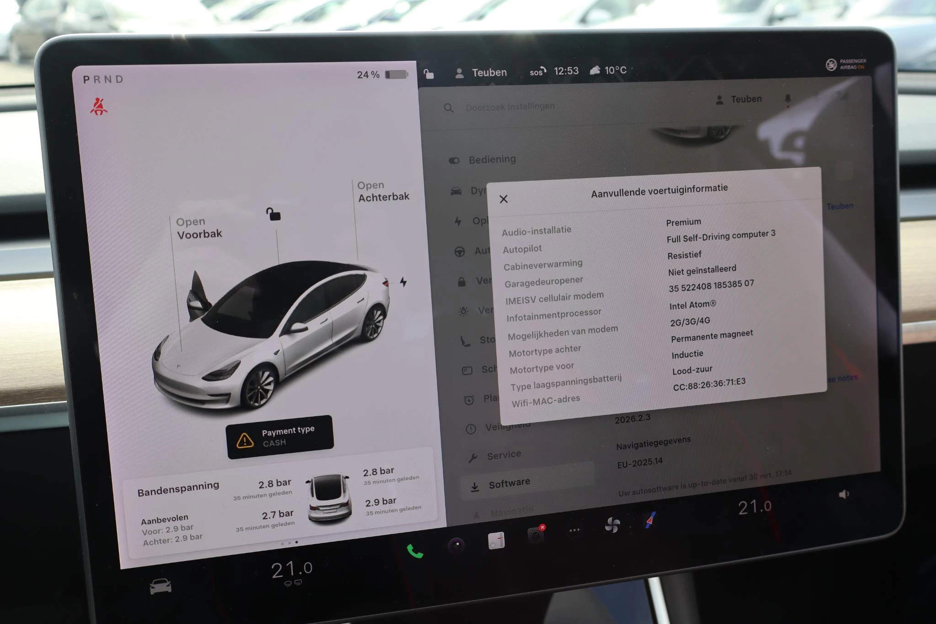936x624 pixels.
Task: Tap the lock icon in the top status bar
Action: click(428, 74)
